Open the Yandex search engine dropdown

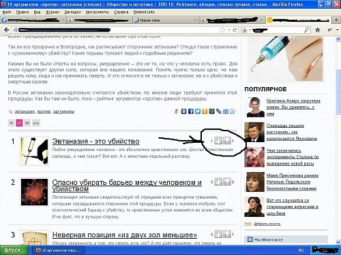(246, 30)
